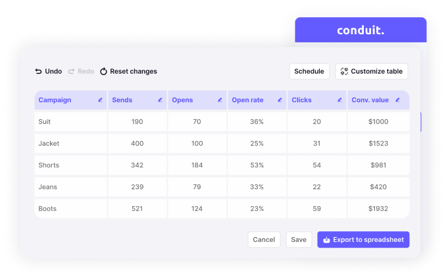
Task: Click the edit pencil icon in Clicks header
Action: pyautogui.click(x=339, y=100)
